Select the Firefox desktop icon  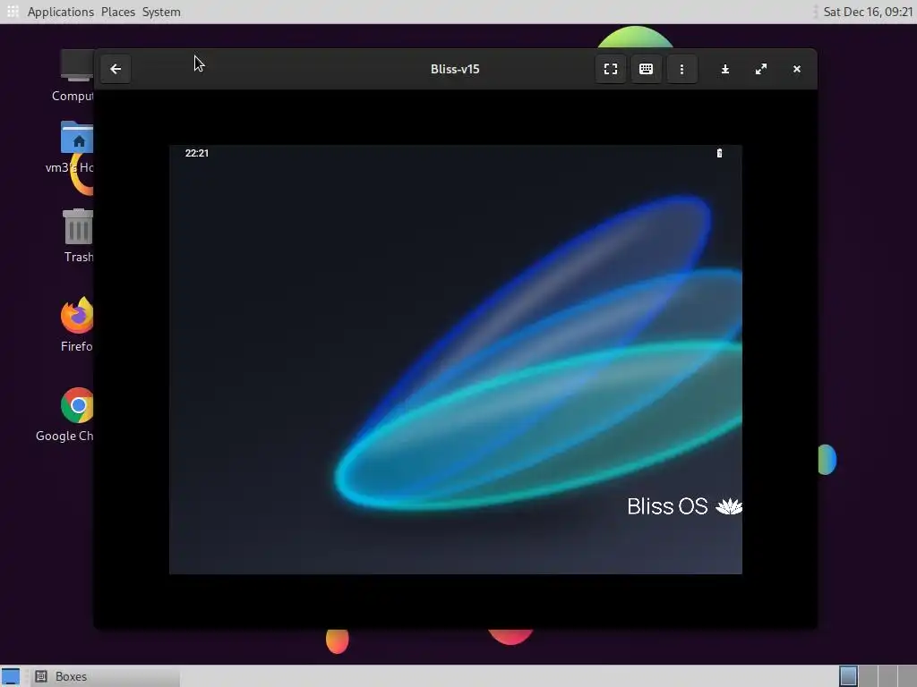[x=77, y=325]
